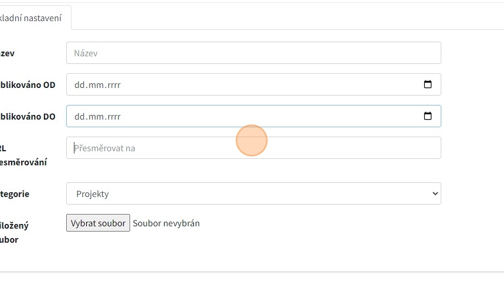Image resolution: width=504 pixels, height=282 pixels.
Task: Expand the Kategorie dropdown showing Projekty
Action: pos(253,193)
